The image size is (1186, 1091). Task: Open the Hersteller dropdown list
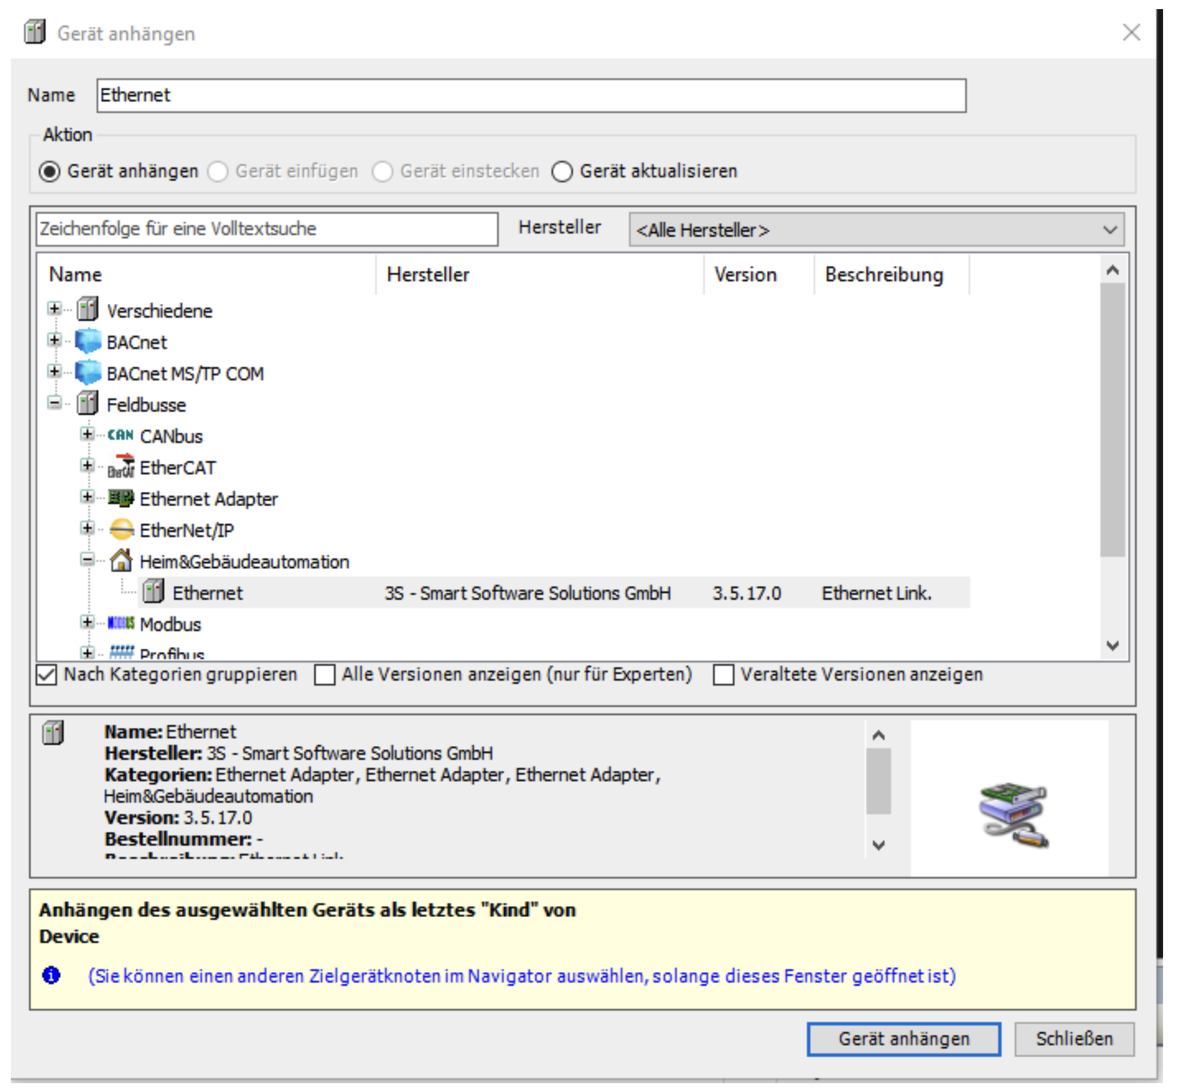[x=876, y=230]
